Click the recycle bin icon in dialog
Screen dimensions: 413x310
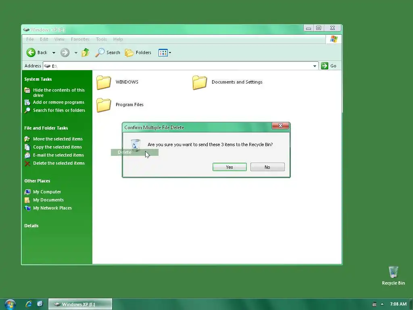pos(136,145)
